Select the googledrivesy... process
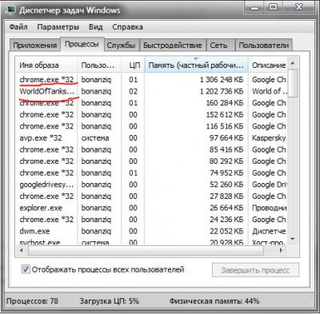 [x=151, y=185]
